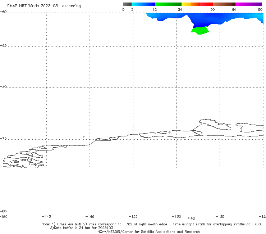Click the color bar label "64"
266x234 pixels.
click(234, 10)
